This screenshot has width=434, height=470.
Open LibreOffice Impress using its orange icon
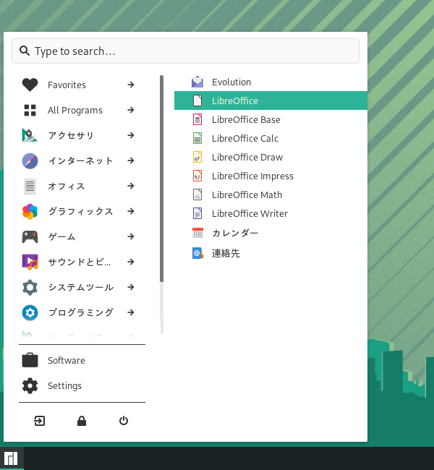point(197,176)
